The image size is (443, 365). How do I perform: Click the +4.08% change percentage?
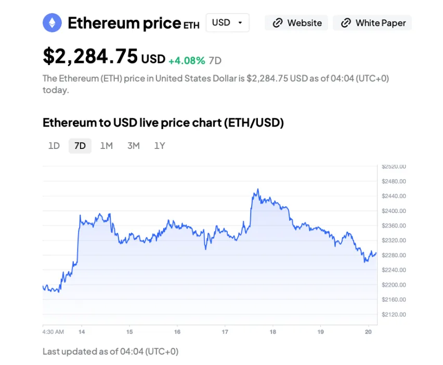point(187,60)
